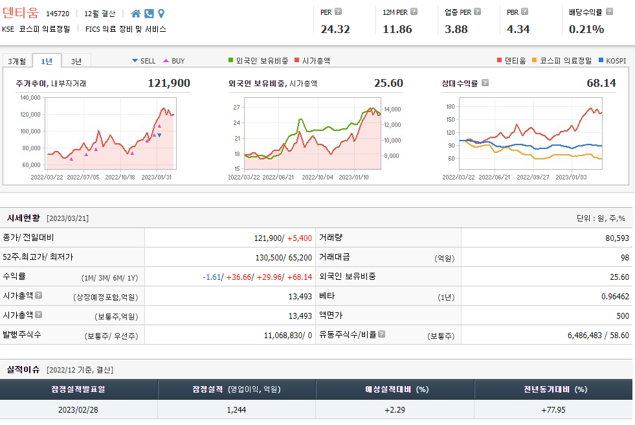This screenshot has width=635, height=425.
Task: Click the 실적이슈 section heading
Action: [23, 369]
